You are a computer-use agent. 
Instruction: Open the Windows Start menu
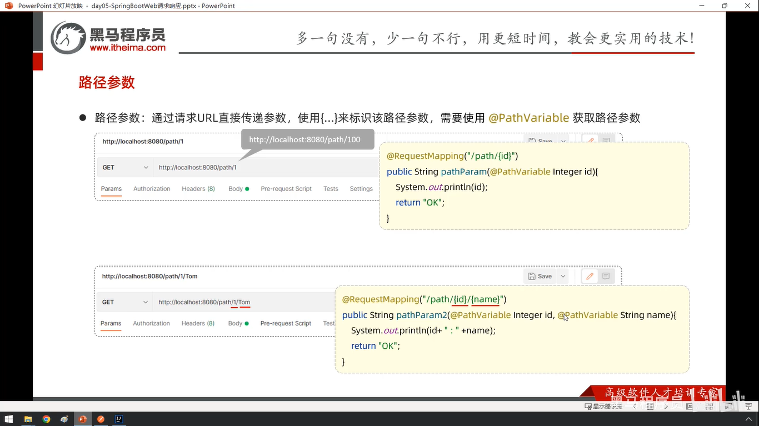click(x=9, y=419)
